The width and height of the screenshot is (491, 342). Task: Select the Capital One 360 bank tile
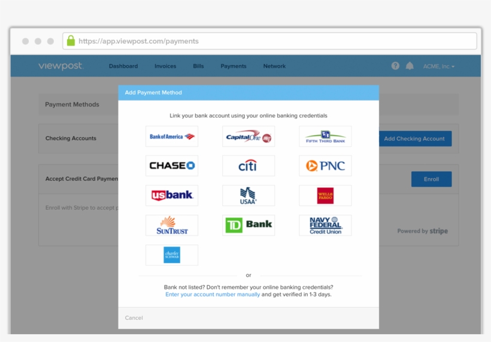pyautogui.click(x=248, y=136)
